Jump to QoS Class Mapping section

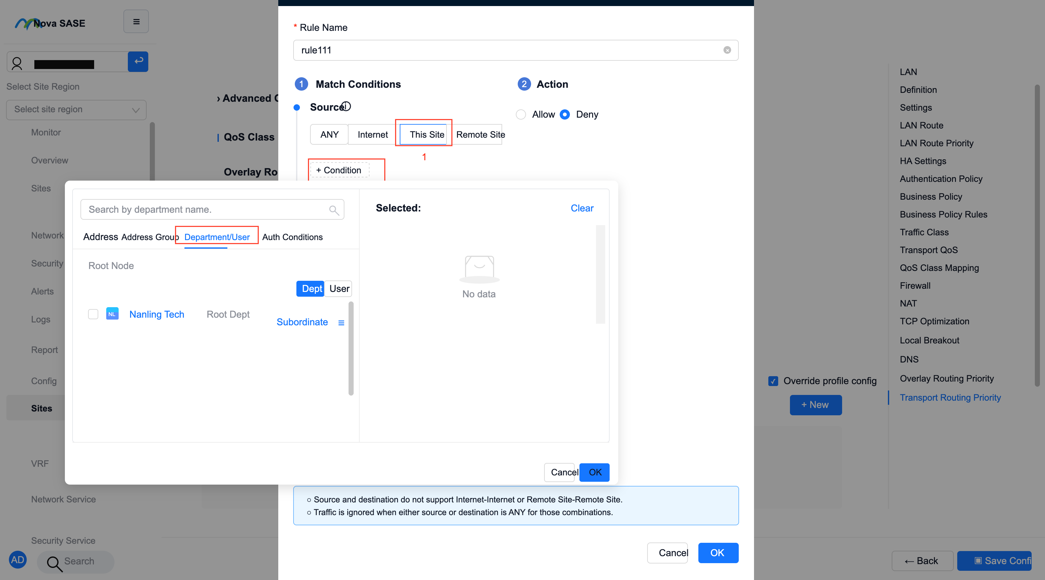click(939, 268)
